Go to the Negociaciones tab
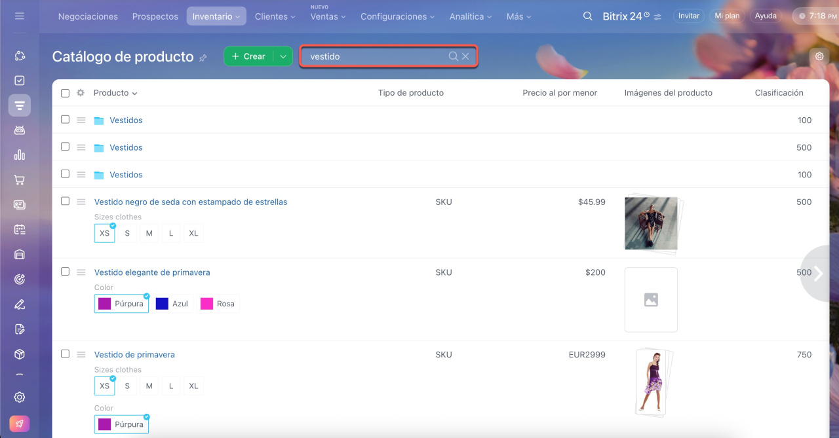This screenshot has width=839, height=438. point(88,16)
